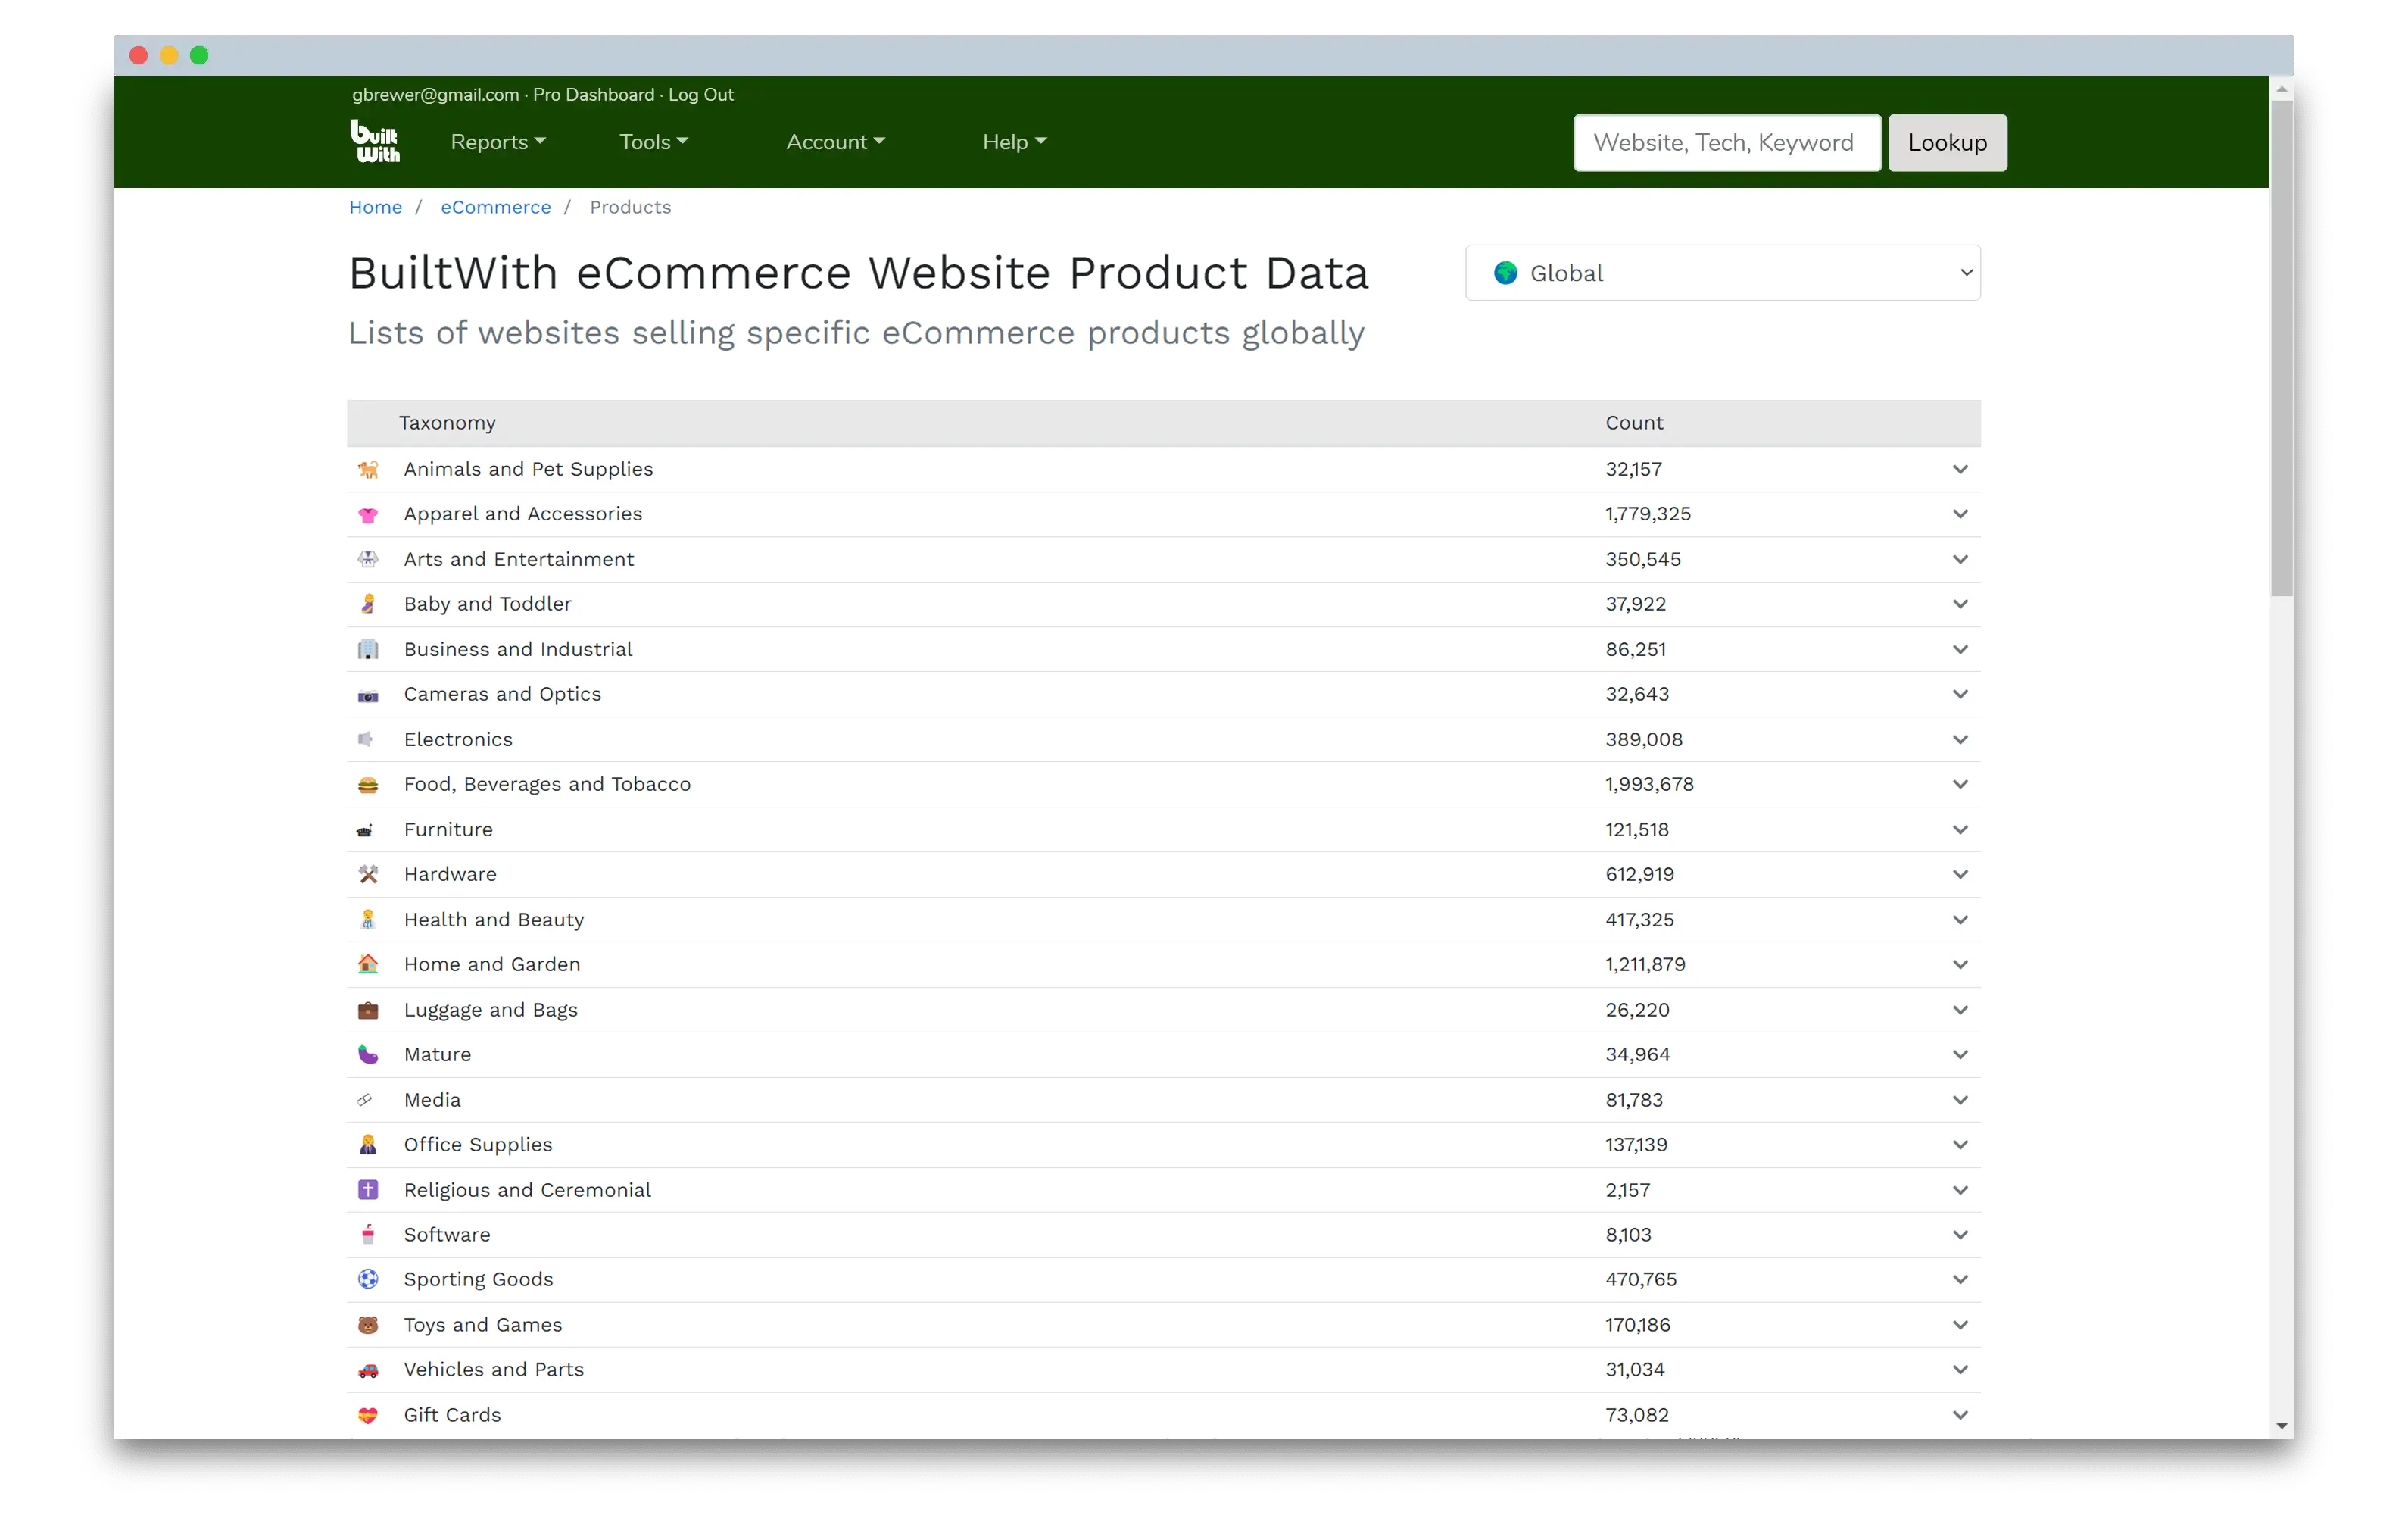Click the Software icon

point(368,1235)
